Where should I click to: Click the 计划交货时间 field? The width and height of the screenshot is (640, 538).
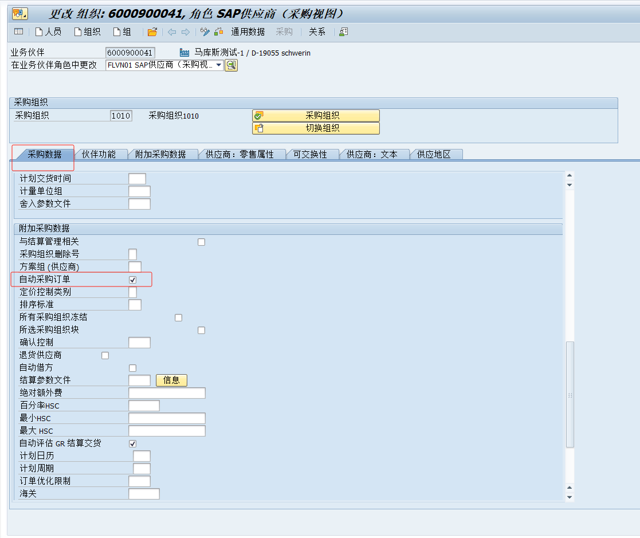click(x=137, y=178)
